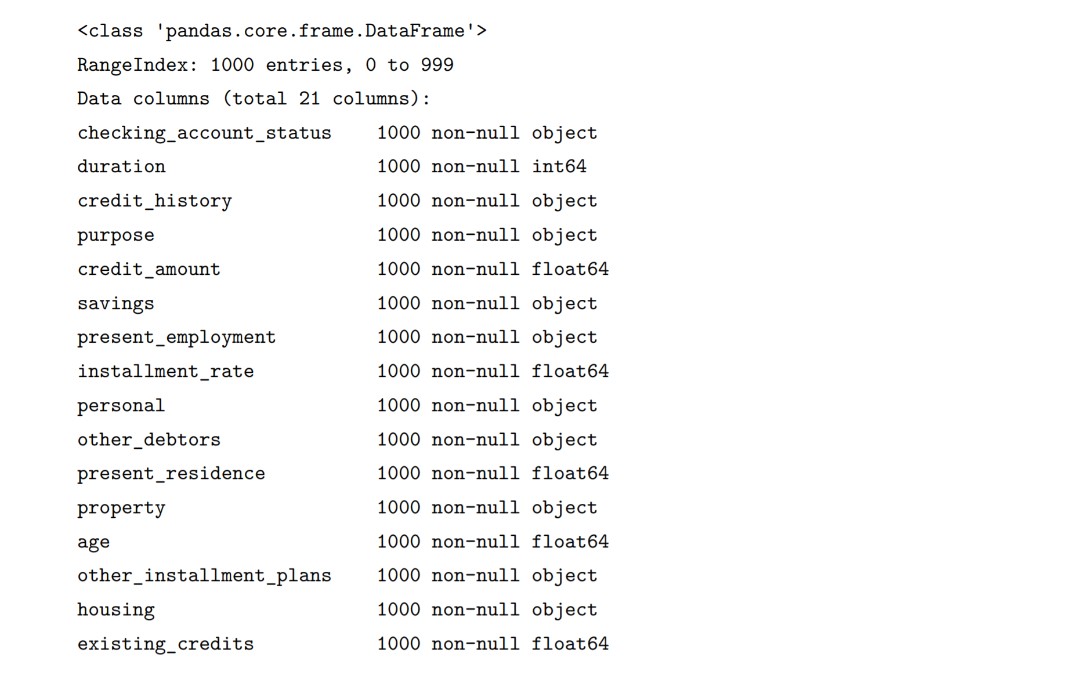Screen dimensions: 1071x697
Task: Select the personal column name
Action: 121,406
